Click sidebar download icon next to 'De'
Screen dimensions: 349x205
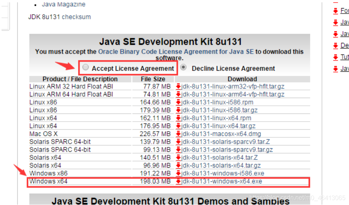[x=336, y=46]
